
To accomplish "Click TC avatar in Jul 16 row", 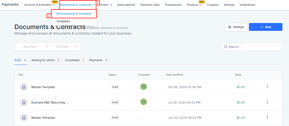I will pos(143,102).
